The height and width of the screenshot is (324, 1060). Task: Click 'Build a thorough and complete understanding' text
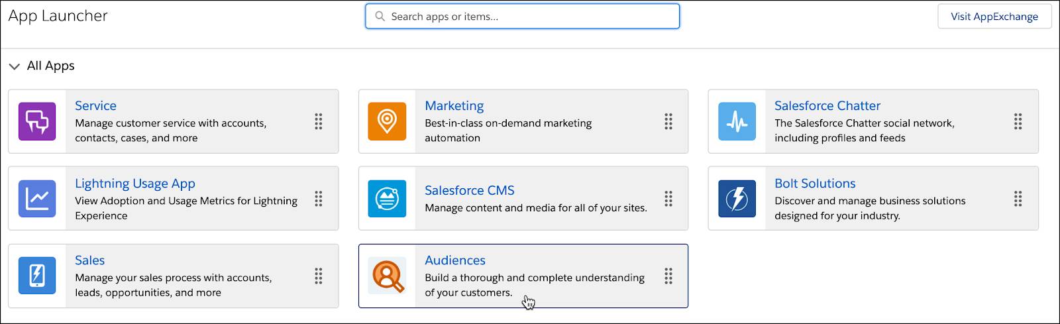click(535, 285)
